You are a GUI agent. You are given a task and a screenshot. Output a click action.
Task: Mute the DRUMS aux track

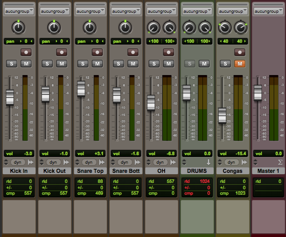204,64
